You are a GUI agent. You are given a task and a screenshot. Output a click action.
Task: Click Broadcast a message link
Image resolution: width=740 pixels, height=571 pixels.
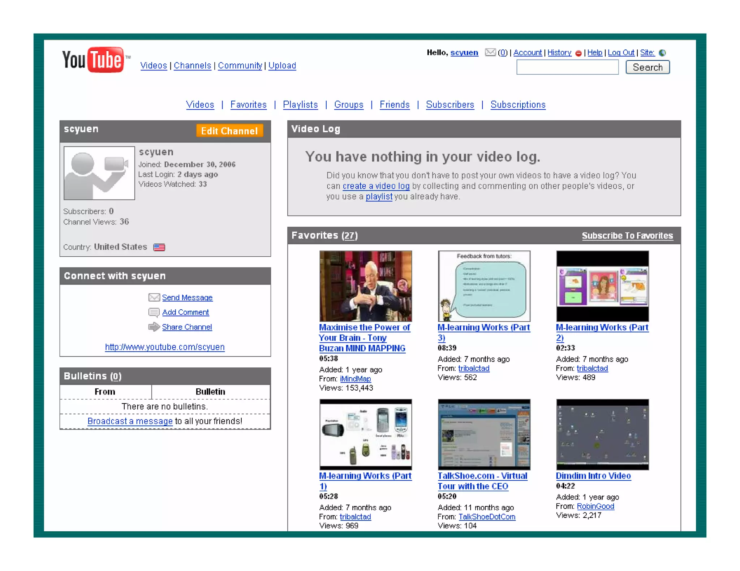point(130,421)
